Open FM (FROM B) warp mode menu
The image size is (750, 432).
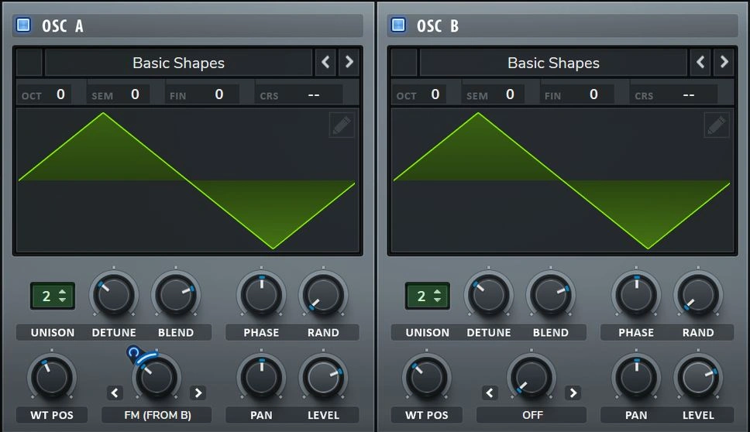[x=157, y=415]
